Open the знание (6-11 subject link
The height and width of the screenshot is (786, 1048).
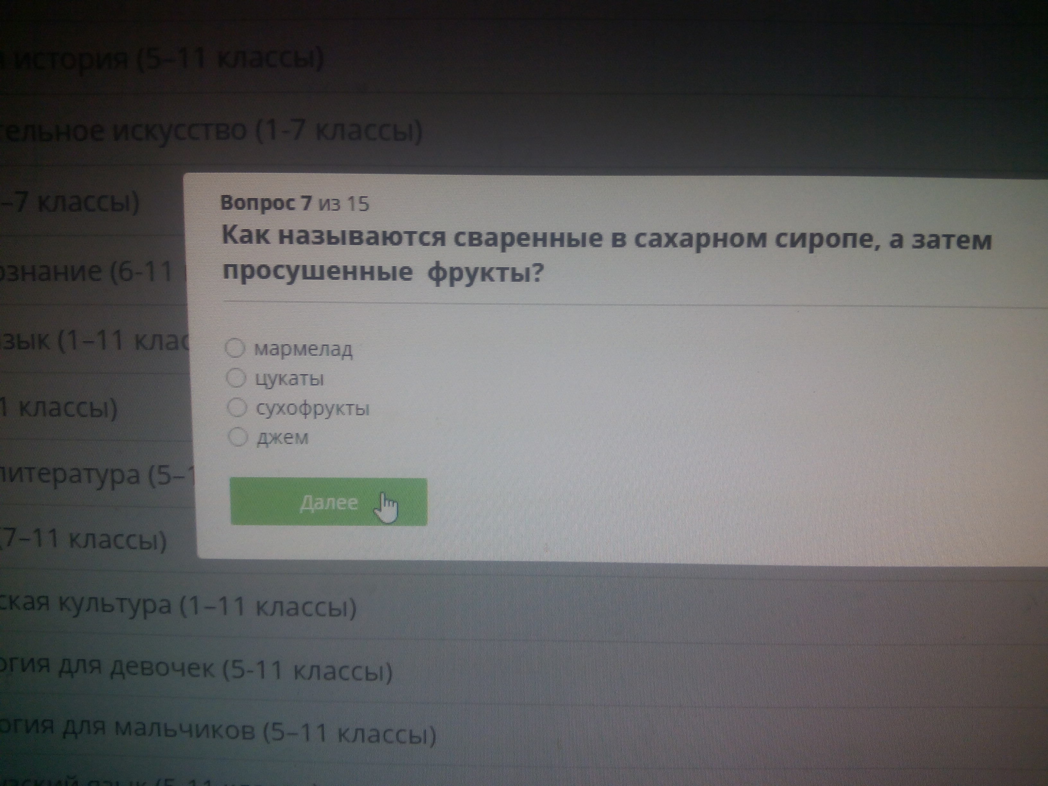86,272
